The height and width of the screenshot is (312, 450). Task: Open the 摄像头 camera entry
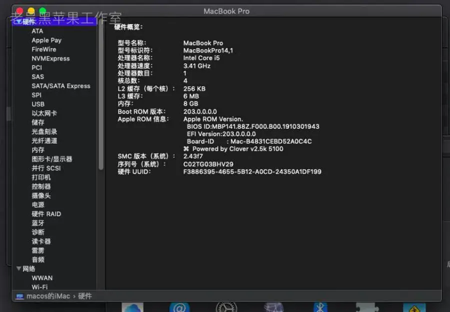(x=41, y=196)
